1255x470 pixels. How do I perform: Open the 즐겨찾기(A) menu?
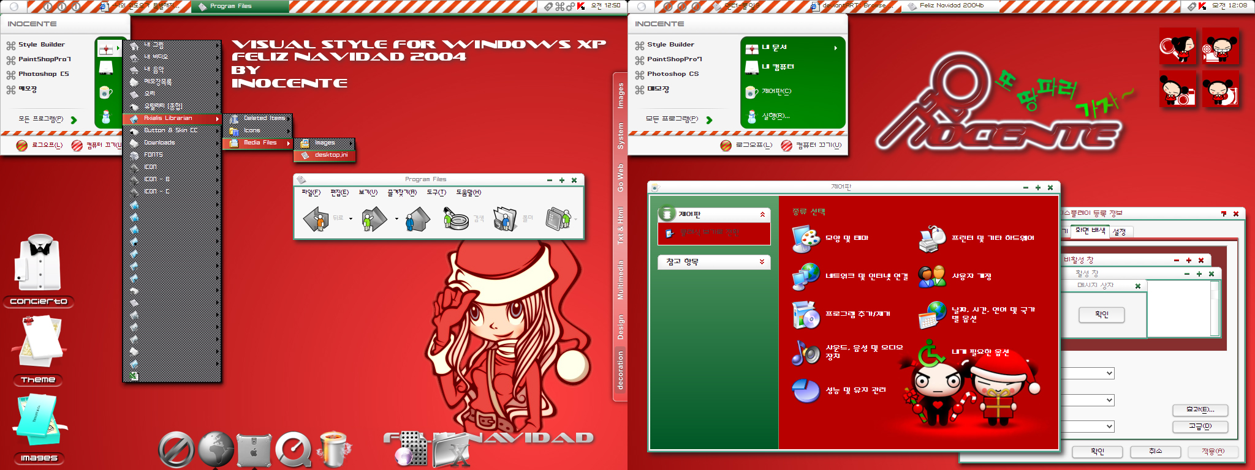402,193
